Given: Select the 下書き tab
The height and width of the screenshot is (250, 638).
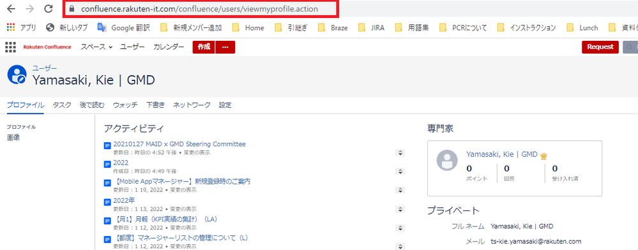Looking at the screenshot, I should 155,105.
